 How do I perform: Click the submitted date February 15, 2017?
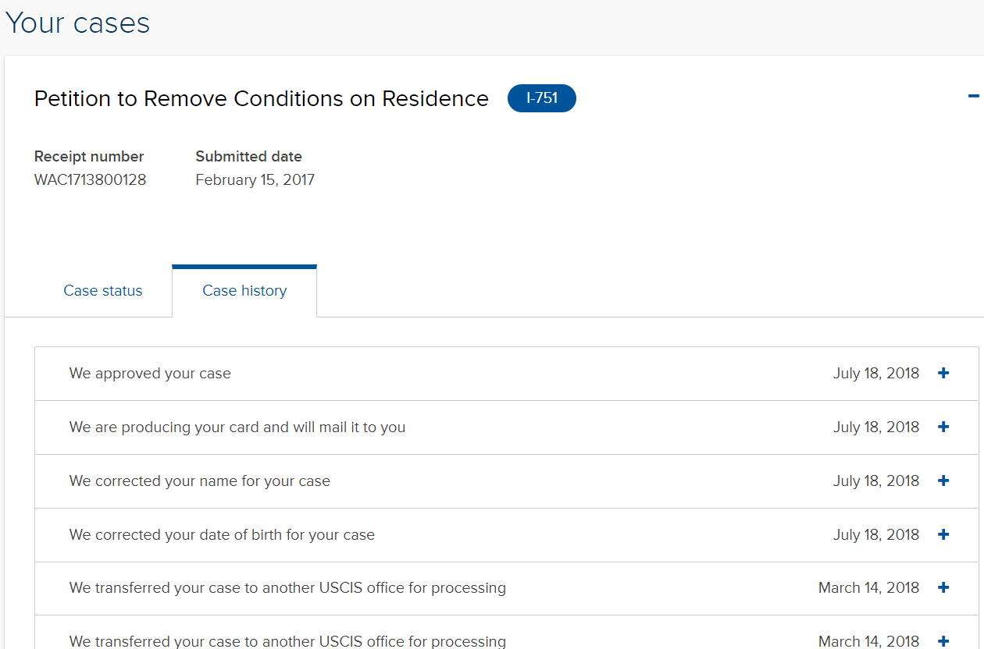pos(255,180)
